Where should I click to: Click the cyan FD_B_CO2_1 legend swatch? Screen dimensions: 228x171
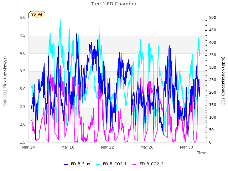98,165
